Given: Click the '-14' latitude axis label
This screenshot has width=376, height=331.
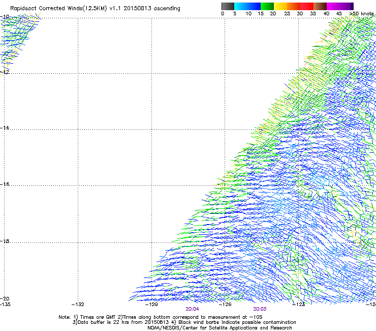Looking at the screenshot, I should click(5, 128).
